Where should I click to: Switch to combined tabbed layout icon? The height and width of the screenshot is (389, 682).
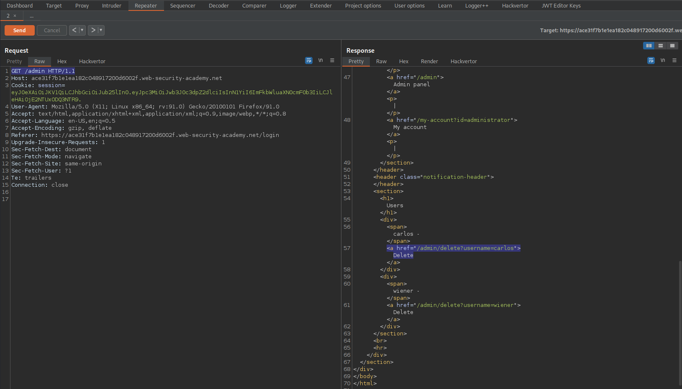672,46
